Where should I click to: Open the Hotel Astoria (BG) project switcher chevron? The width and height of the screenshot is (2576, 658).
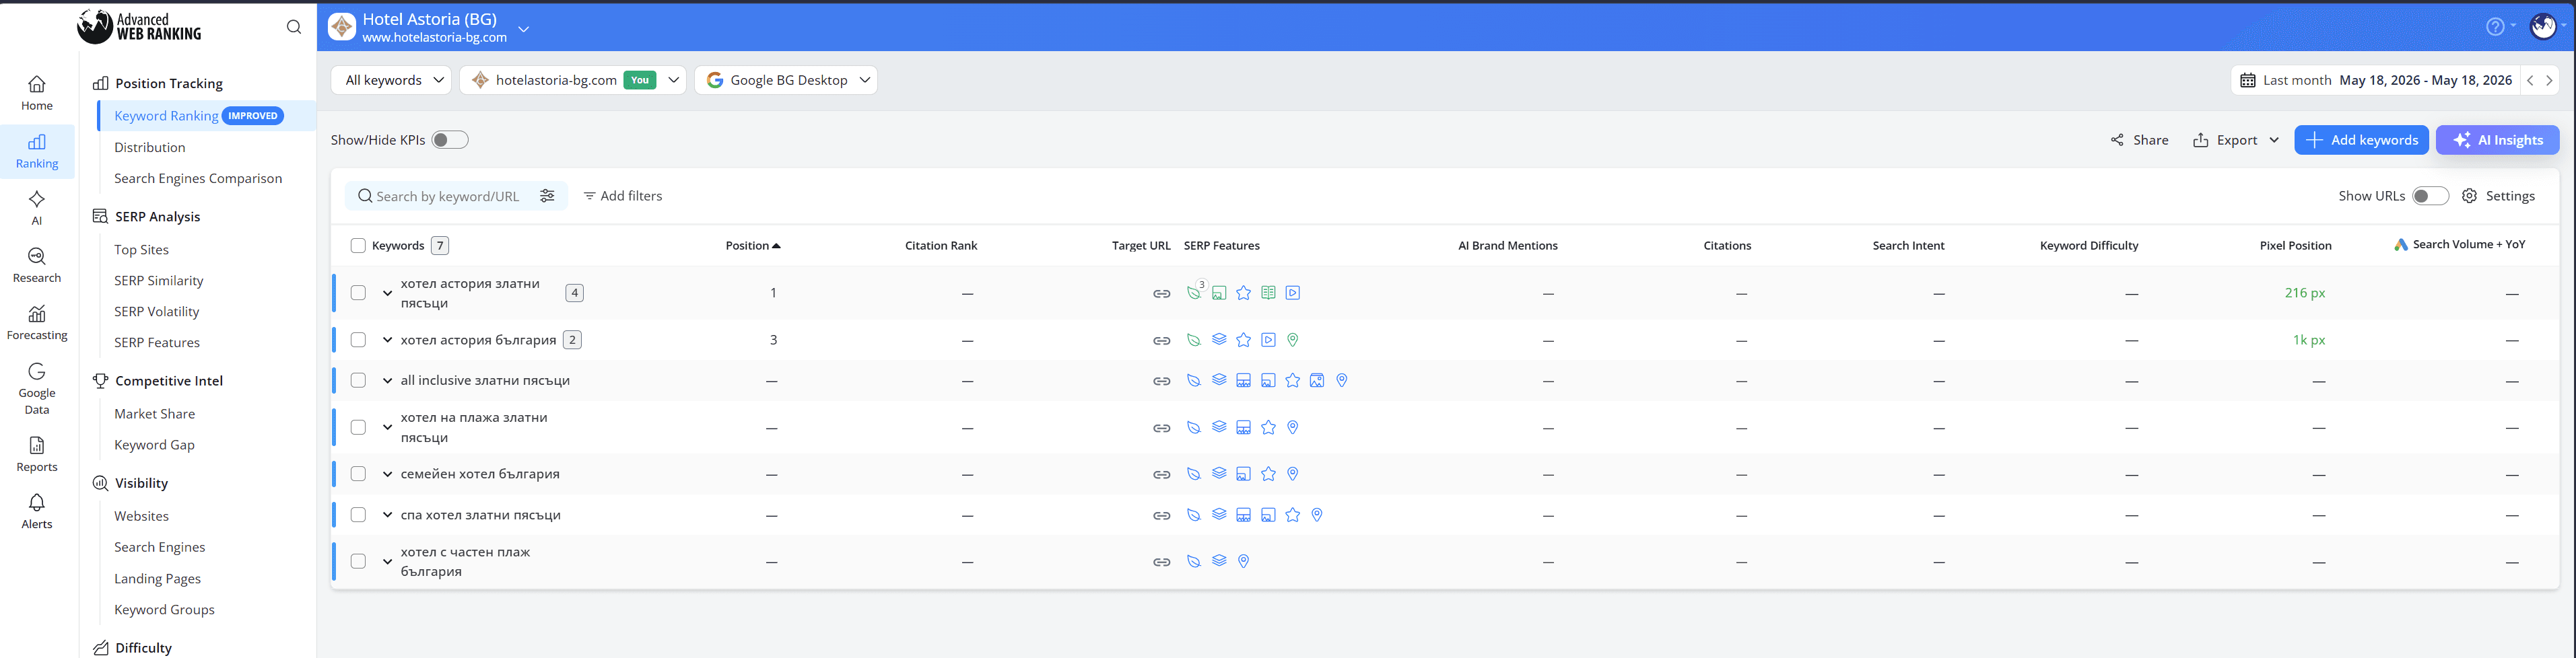click(523, 29)
